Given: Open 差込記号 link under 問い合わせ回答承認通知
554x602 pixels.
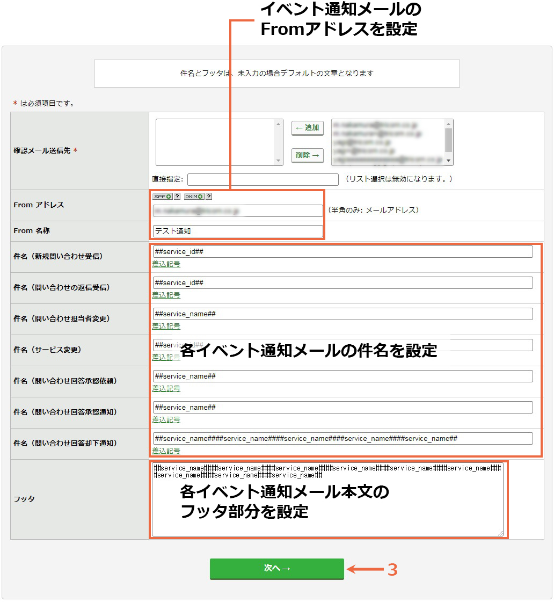Looking at the screenshot, I should click(x=166, y=419).
